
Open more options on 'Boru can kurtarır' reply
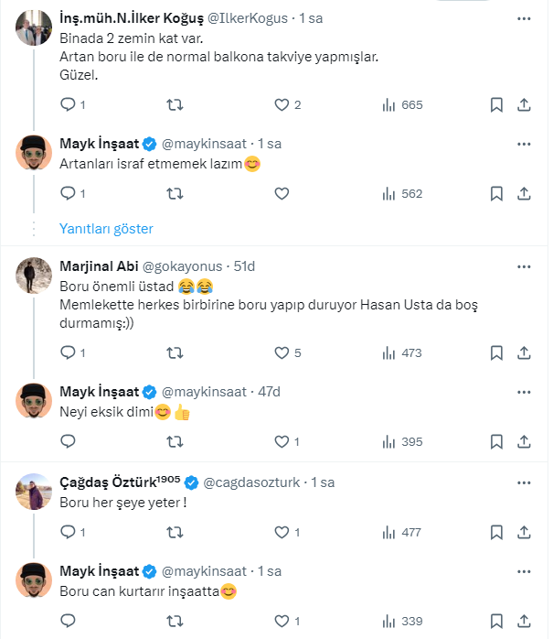click(524, 571)
